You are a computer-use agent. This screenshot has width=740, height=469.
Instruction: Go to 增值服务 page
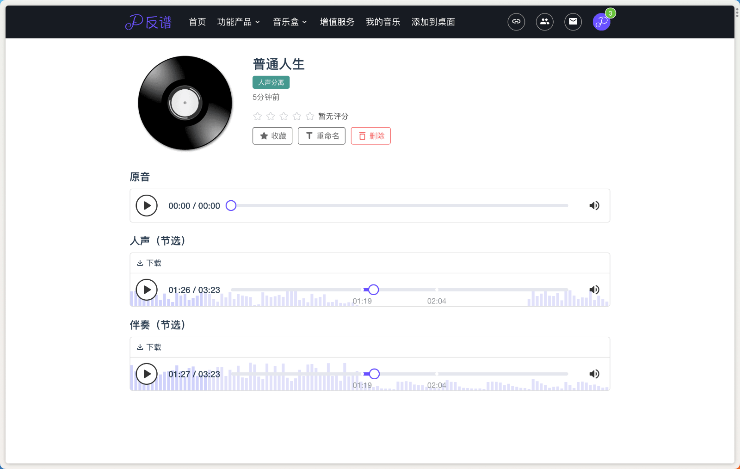[x=337, y=22]
